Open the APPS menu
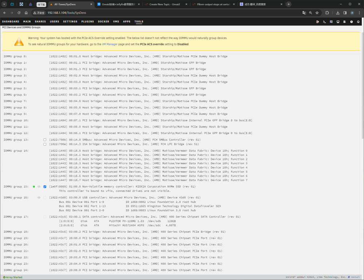 point(127,21)
